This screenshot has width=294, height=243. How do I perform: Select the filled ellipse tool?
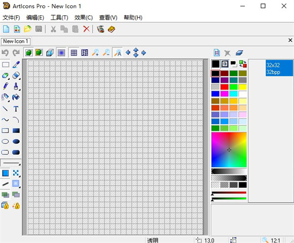[x=16, y=141]
